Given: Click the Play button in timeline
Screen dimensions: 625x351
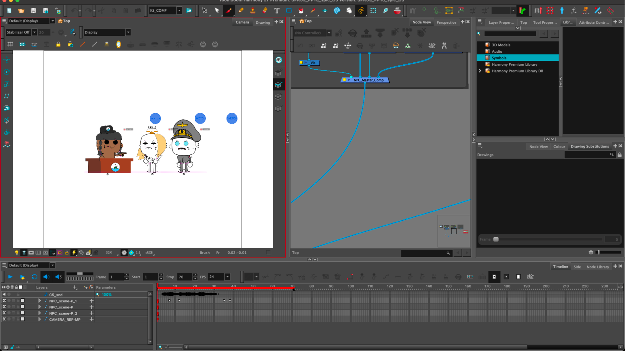Looking at the screenshot, I should coord(10,277).
